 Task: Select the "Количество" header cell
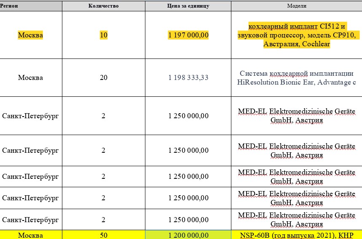[103, 6]
